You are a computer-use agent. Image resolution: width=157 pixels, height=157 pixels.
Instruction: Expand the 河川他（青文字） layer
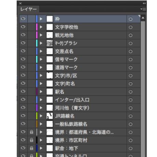pyautogui.click(x=41, y=108)
